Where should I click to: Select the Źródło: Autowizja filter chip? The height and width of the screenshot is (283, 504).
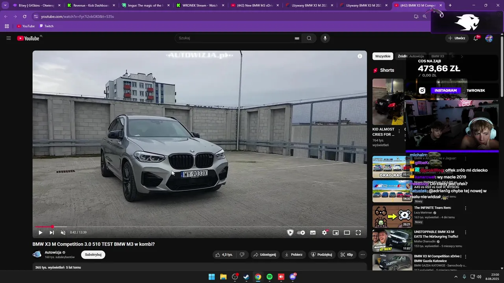click(x=411, y=56)
